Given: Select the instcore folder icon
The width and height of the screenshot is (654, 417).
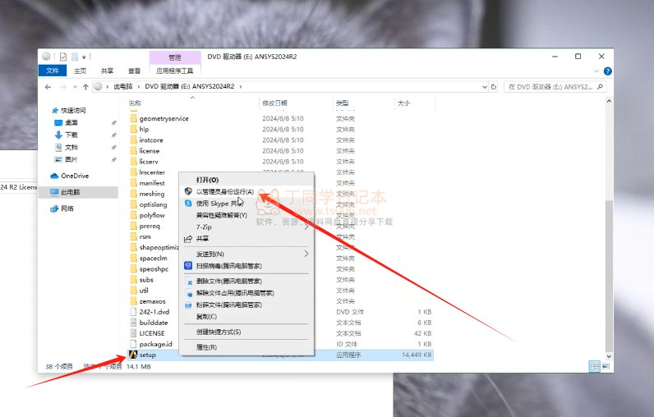Looking at the screenshot, I should coord(133,140).
